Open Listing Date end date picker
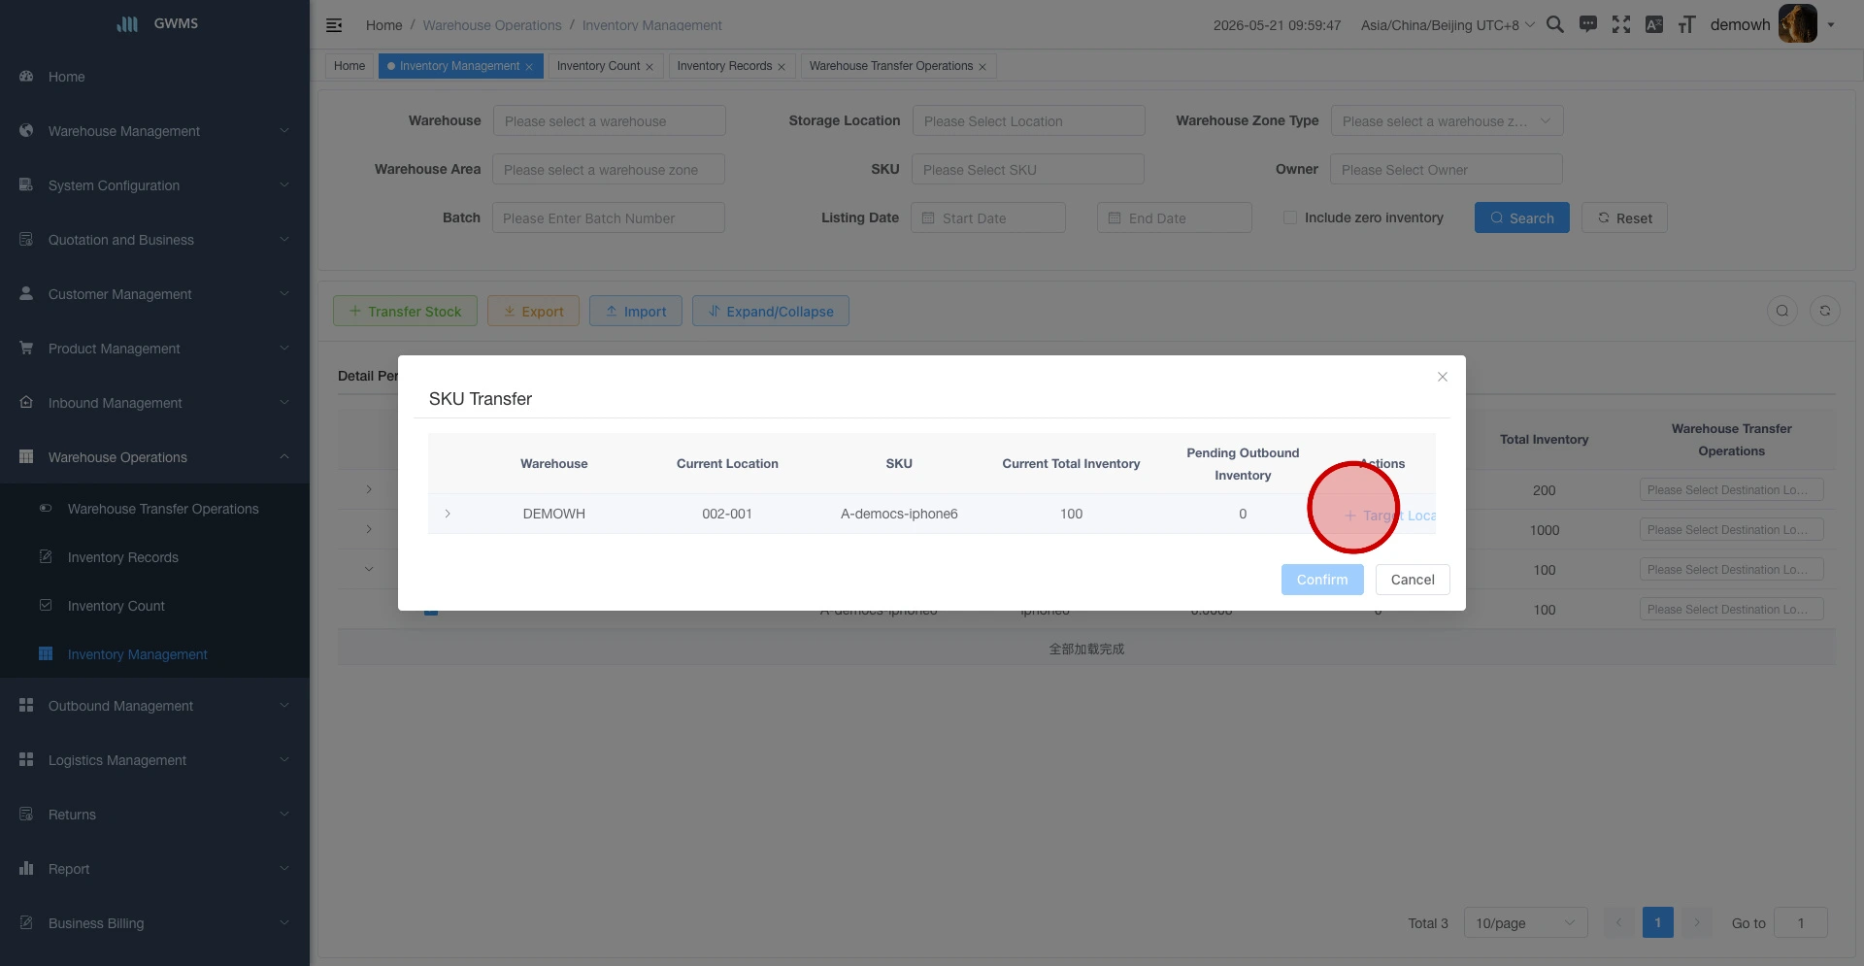The height and width of the screenshot is (966, 1864). click(x=1175, y=218)
